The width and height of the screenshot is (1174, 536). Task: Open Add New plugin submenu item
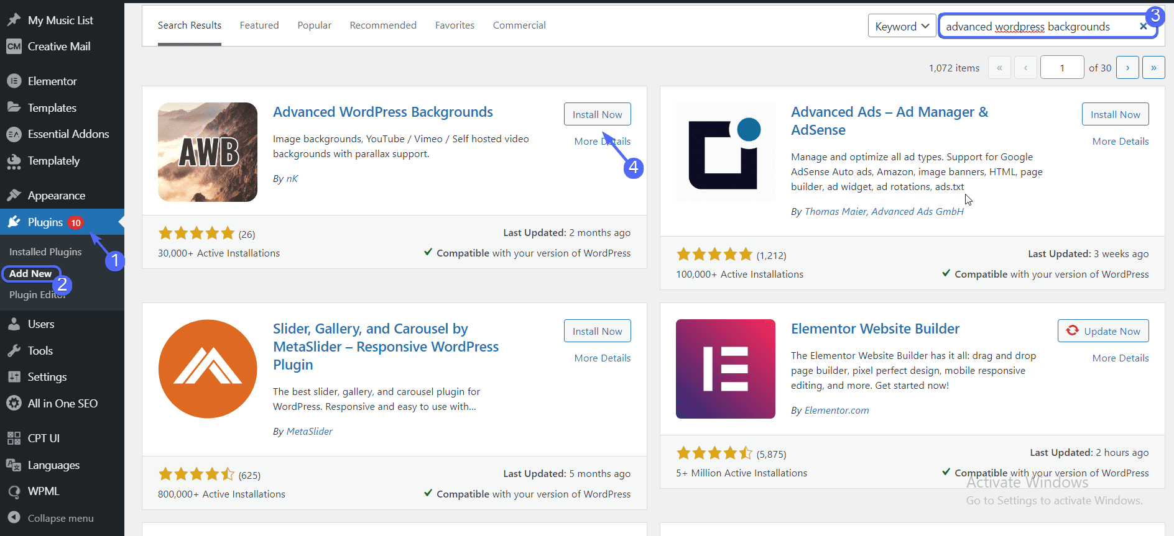click(30, 274)
